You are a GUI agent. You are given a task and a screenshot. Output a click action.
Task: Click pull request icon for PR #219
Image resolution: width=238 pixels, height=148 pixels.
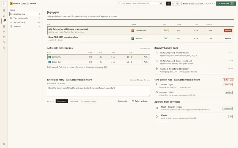157,53
